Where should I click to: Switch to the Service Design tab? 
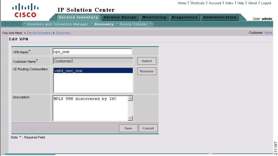pyautogui.click(x=120, y=17)
